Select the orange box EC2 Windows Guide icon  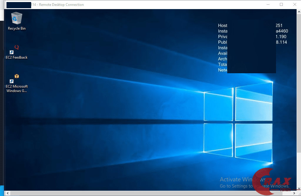[16, 76]
